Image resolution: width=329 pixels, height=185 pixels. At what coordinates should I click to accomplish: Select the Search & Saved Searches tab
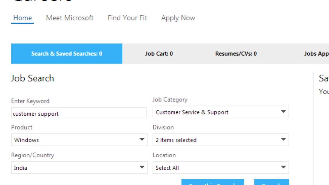pos(67,54)
